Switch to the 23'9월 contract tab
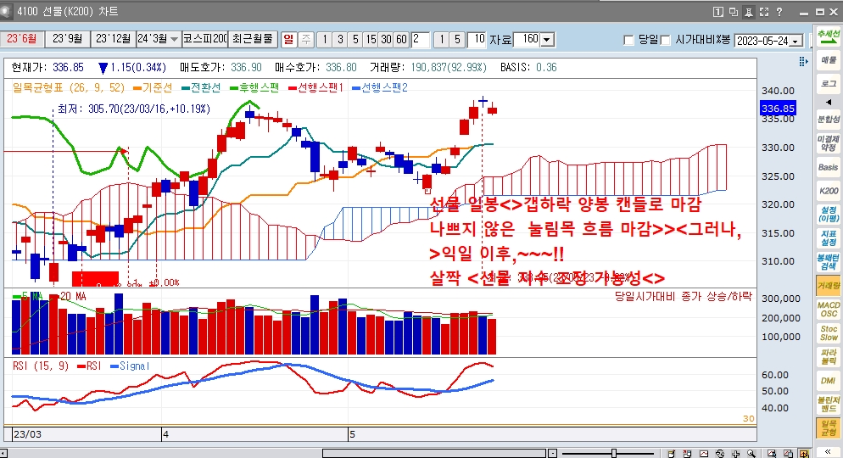Screen dimensions: 843x458 point(67,39)
